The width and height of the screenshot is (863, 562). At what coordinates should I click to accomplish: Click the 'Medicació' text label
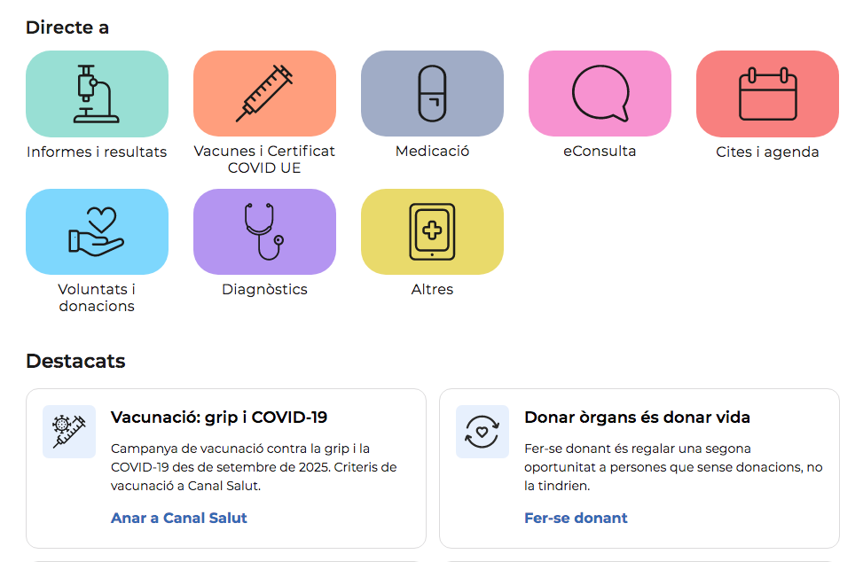432,151
